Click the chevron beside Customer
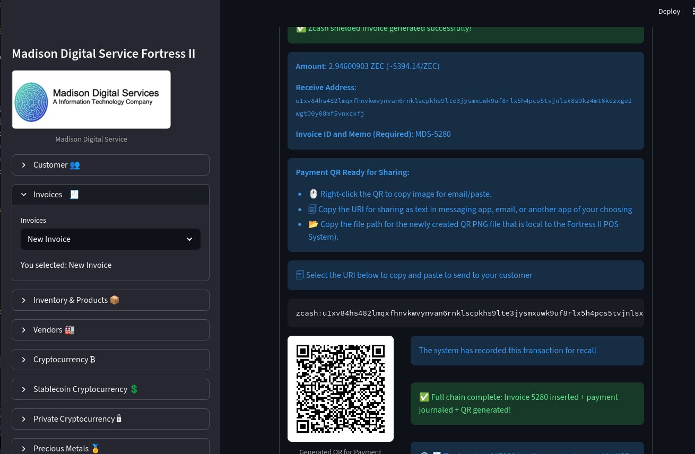Image resolution: width=695 pixels, height=454 pixels. click(x=24, y=165)
